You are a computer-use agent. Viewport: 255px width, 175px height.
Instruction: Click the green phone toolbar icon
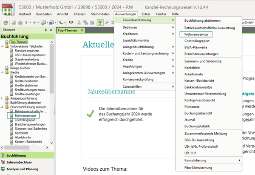coord(61,23)
